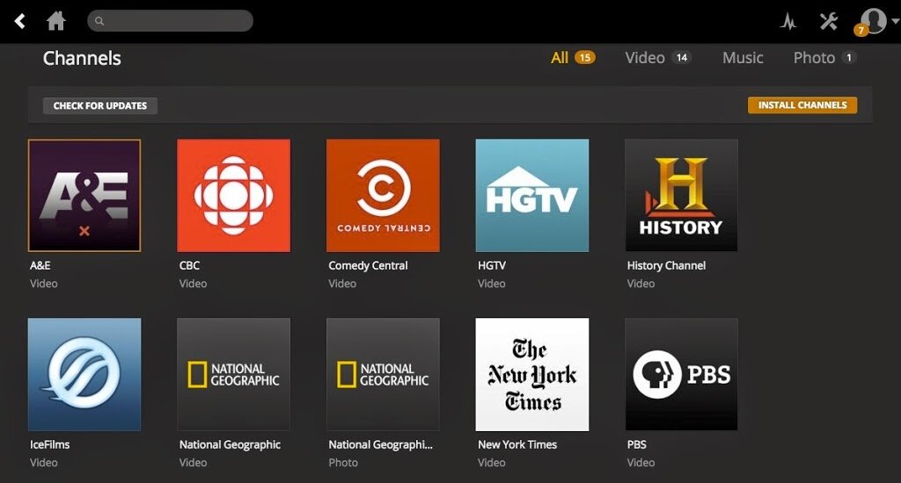
Task: Click the Video type label under PBS
Action: pyautogui.click(x=641, y=462)
